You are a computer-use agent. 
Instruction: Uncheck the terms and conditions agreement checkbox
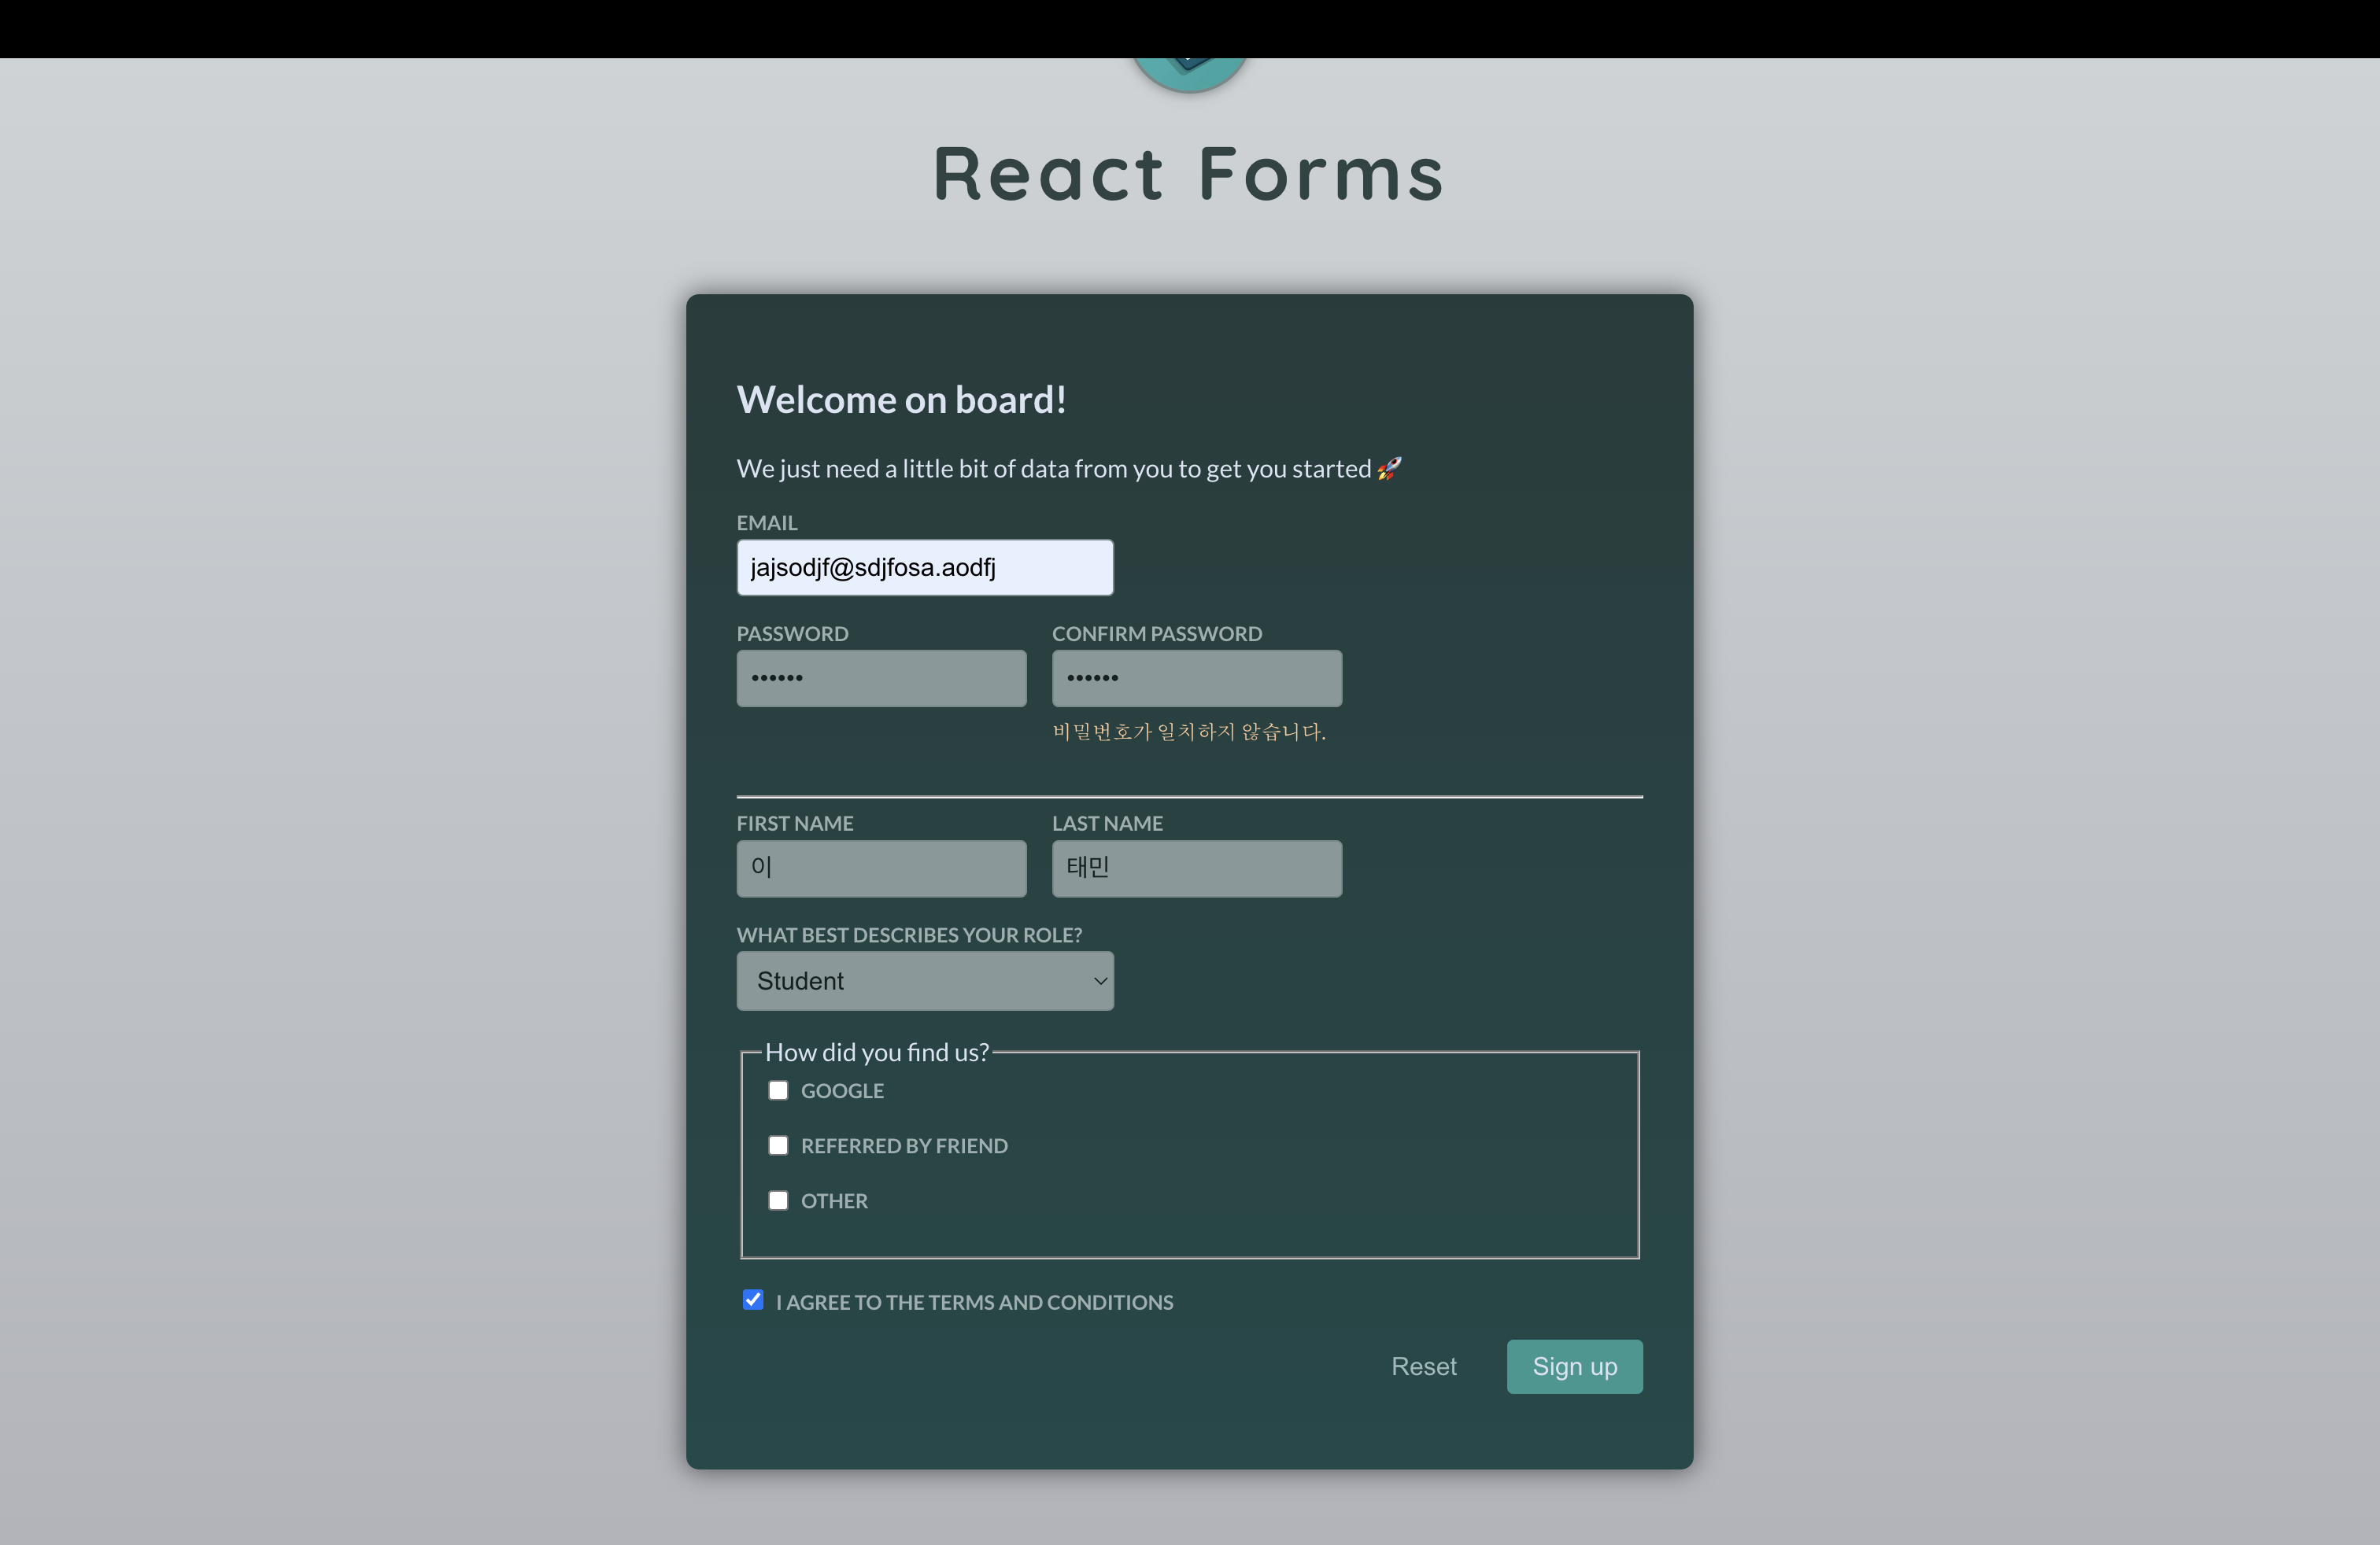click(753, 1300)
